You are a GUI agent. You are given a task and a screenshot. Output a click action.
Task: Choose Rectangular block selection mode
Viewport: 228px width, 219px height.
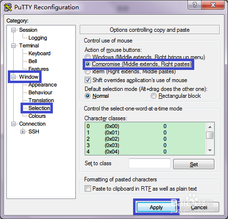point(154,96)
